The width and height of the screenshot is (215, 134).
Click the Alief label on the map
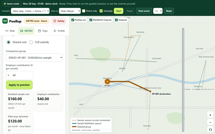click(81, 104)
